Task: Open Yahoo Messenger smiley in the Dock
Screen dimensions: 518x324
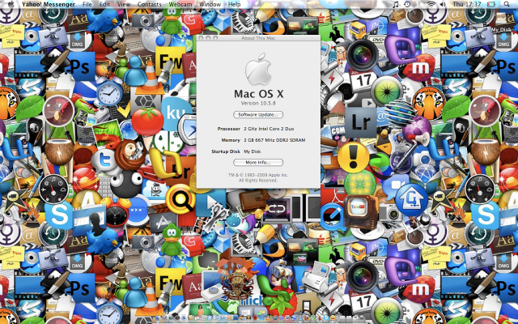Action: 333,318
